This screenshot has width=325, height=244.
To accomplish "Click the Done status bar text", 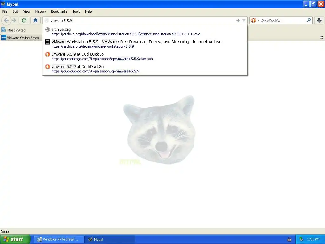I will pos(4,232).
